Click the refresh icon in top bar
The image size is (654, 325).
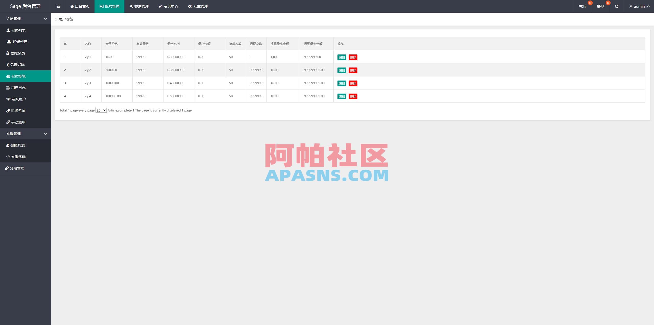pyautogui.click(x=616, y=6)
